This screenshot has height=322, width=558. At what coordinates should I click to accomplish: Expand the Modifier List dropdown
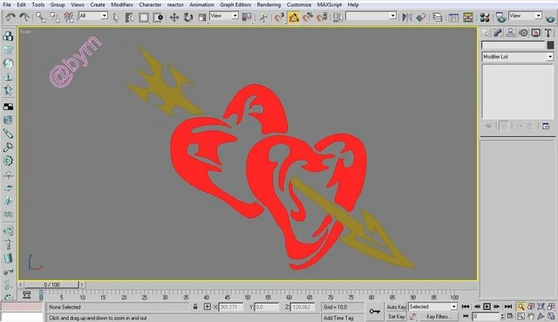[x=518, y=57]
